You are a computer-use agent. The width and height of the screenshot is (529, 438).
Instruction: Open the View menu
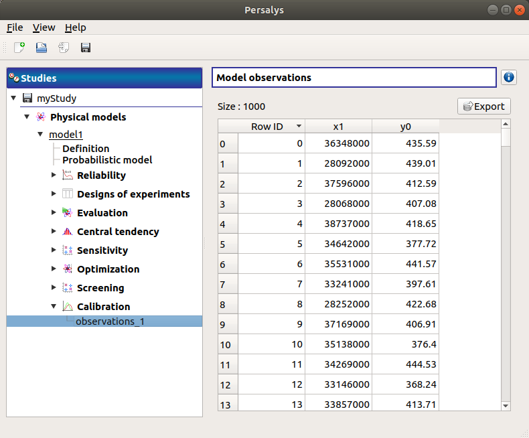44,27
